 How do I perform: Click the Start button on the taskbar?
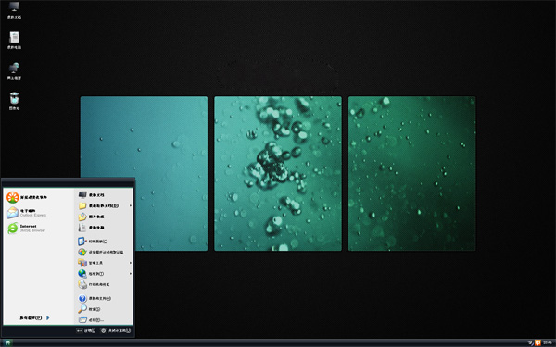(x=7, y=342)
